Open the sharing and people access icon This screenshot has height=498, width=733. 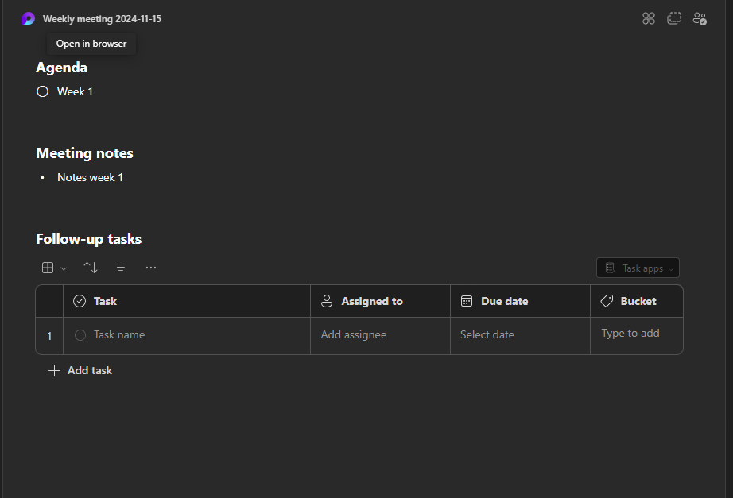[700, 19]
